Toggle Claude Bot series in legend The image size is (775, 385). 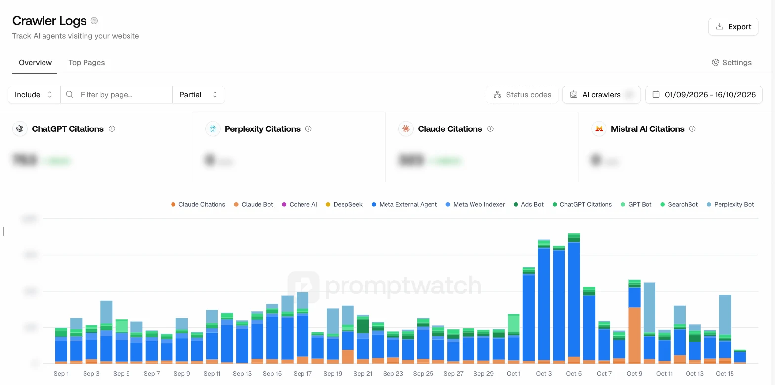point(254,204)
